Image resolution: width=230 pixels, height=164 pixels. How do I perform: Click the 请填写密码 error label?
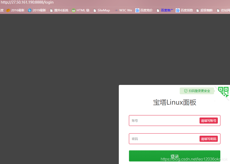point(209,139)
